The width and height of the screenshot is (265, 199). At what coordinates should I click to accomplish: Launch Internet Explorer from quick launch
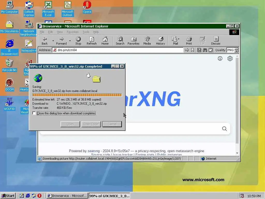click(28, 196)
